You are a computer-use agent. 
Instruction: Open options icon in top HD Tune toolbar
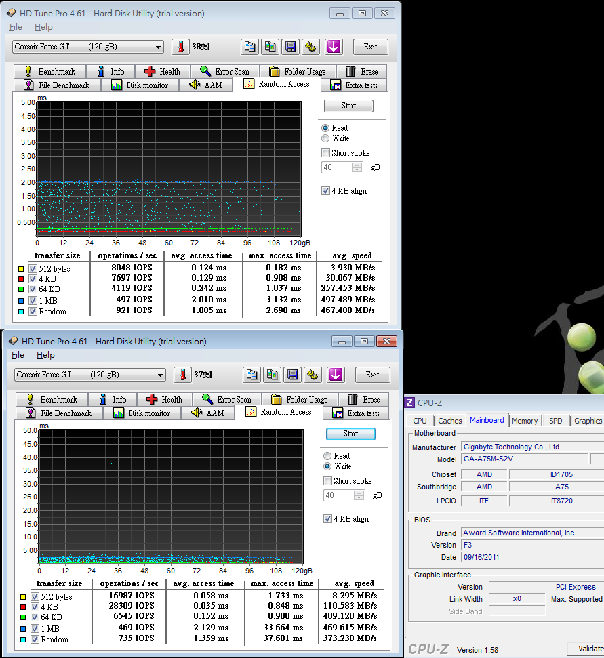tap(310, 47)
